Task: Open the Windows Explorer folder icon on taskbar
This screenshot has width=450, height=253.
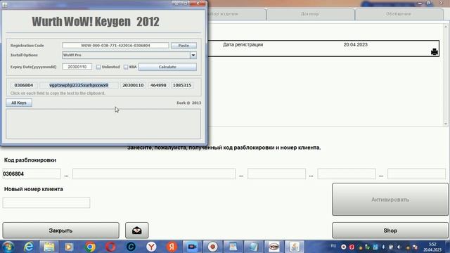Action: click(x=49, y=247)
